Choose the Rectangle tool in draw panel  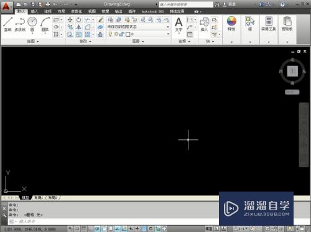[56, 20]
